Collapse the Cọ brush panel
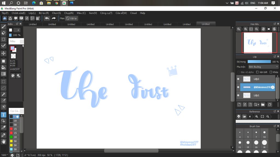Image resolution: width=280 pixels, height=157 pixels. click(22, 111)
